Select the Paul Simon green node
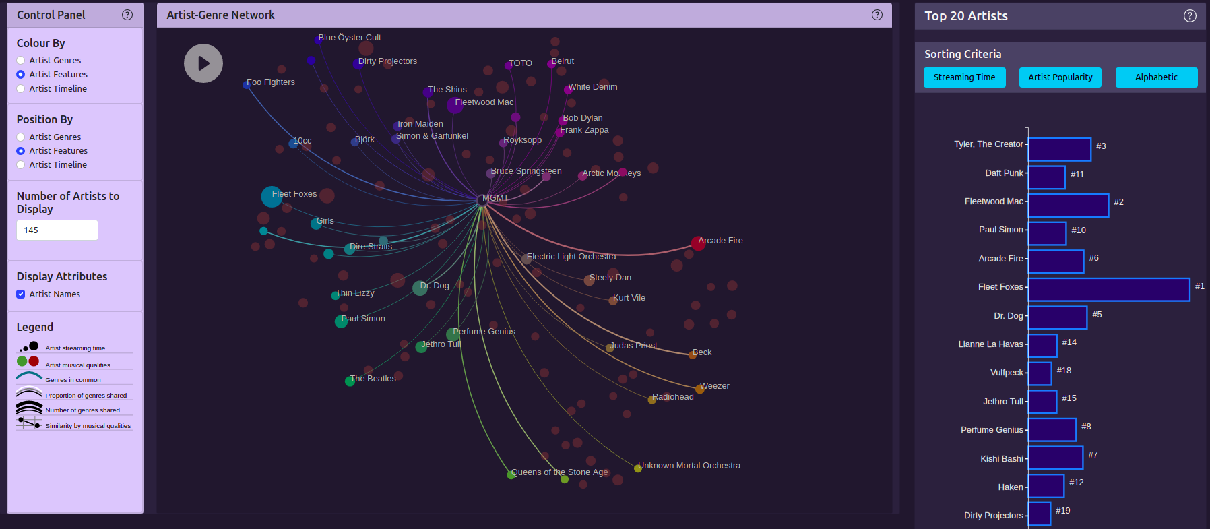This screenshot has height=529, width=1210. (x=342, y=321)
